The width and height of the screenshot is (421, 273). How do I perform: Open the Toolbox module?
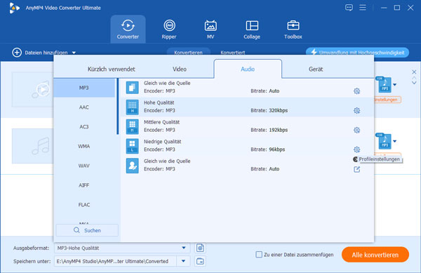click(x=293, y=29)
